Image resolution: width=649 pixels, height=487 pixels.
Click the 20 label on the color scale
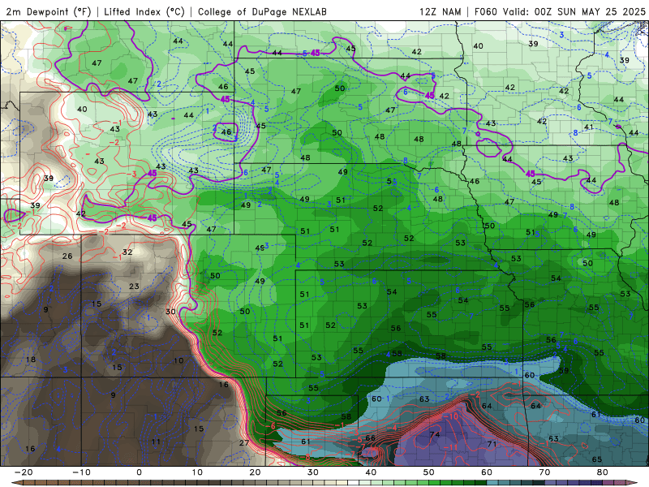[x=255, y=472]
